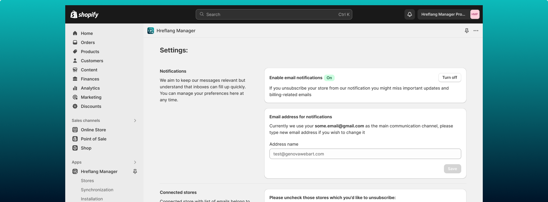Pin the app from the header pin icon

click(467, 31)
